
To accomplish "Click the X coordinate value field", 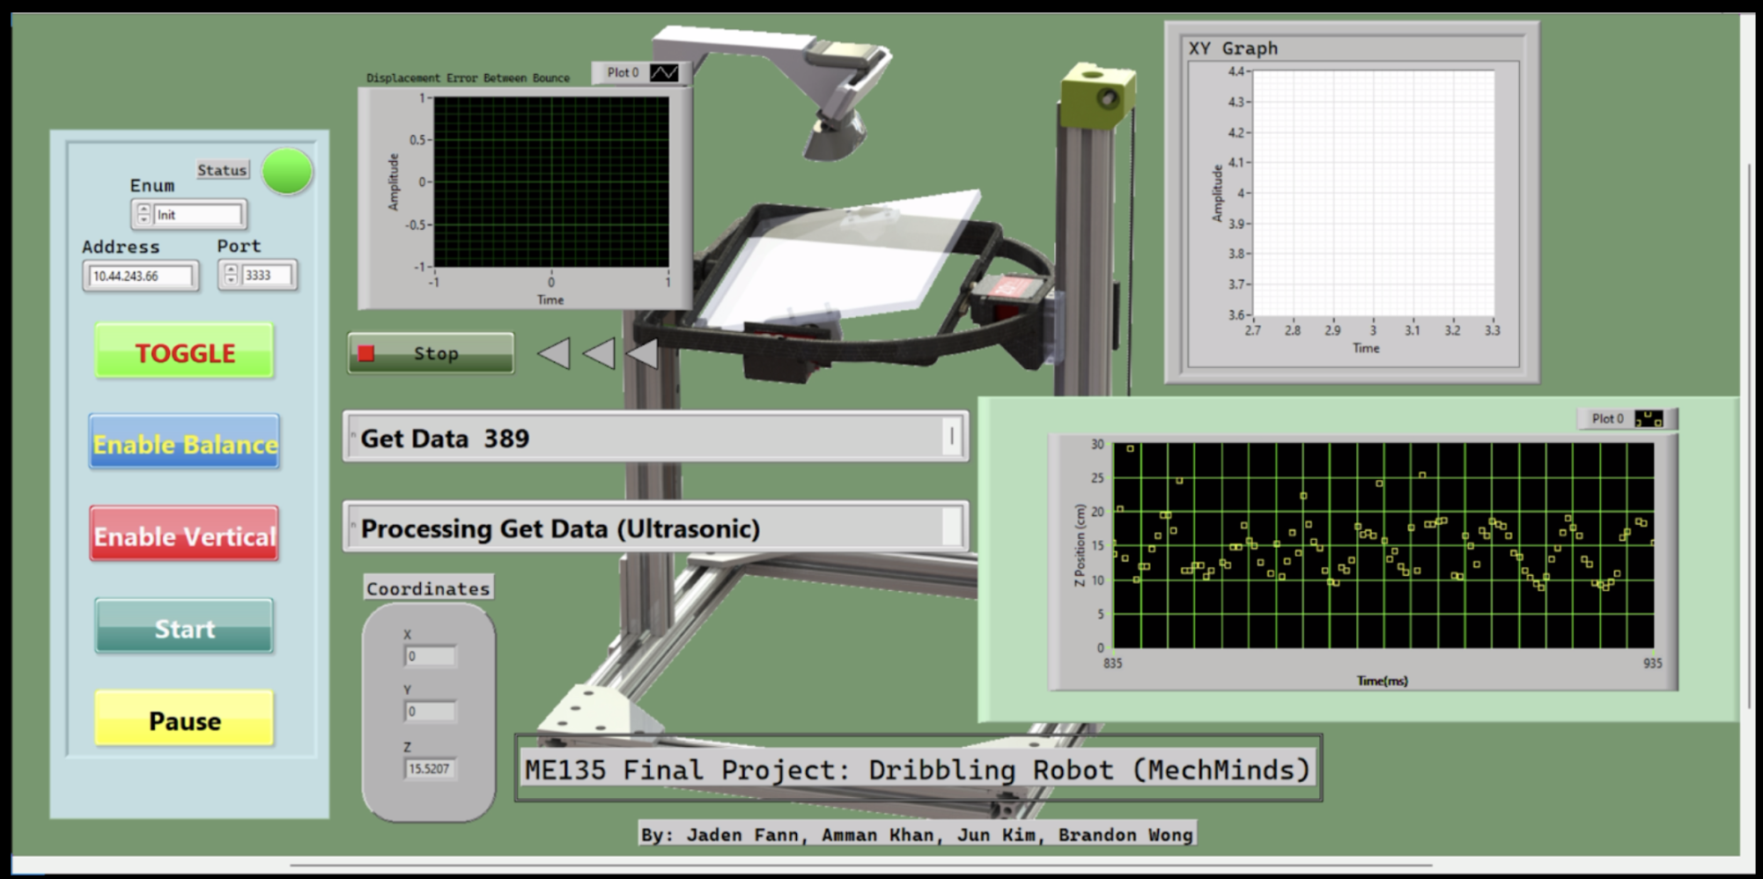I will 430,656.
